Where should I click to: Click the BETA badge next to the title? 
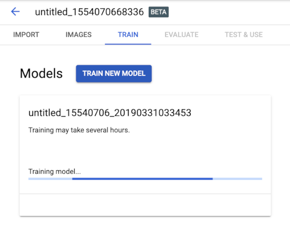click(159, 12)
